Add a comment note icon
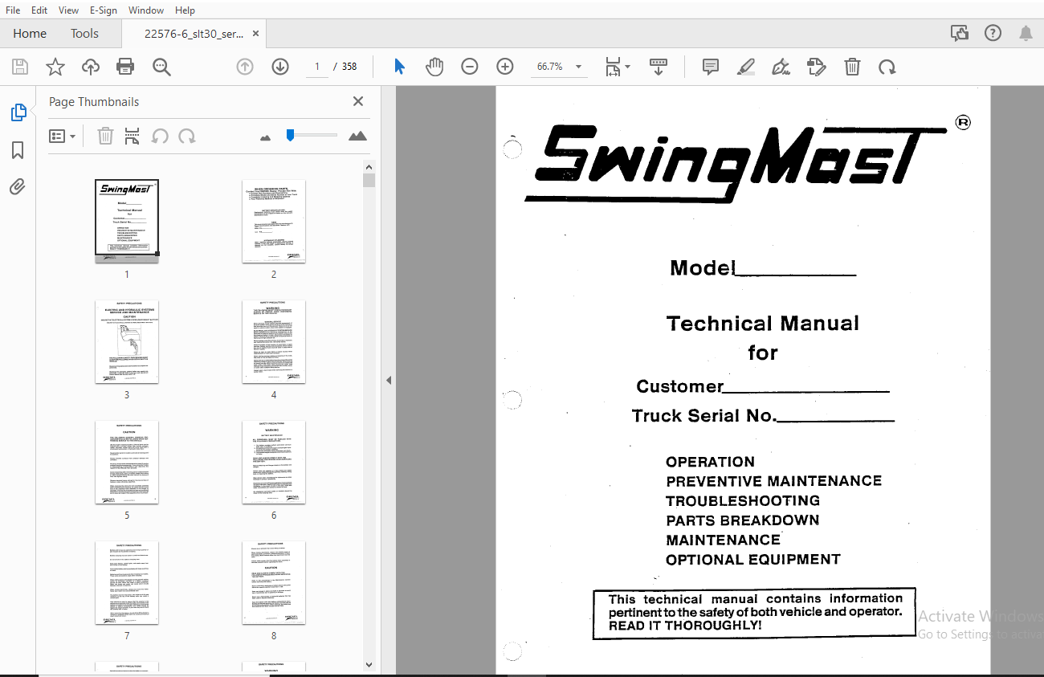This screenshot has height=677, width=1044. coord(711,67)
